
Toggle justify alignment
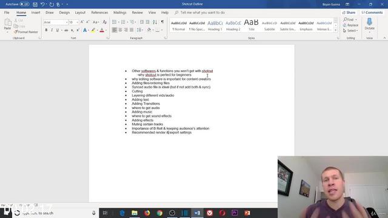click(132, 30)
